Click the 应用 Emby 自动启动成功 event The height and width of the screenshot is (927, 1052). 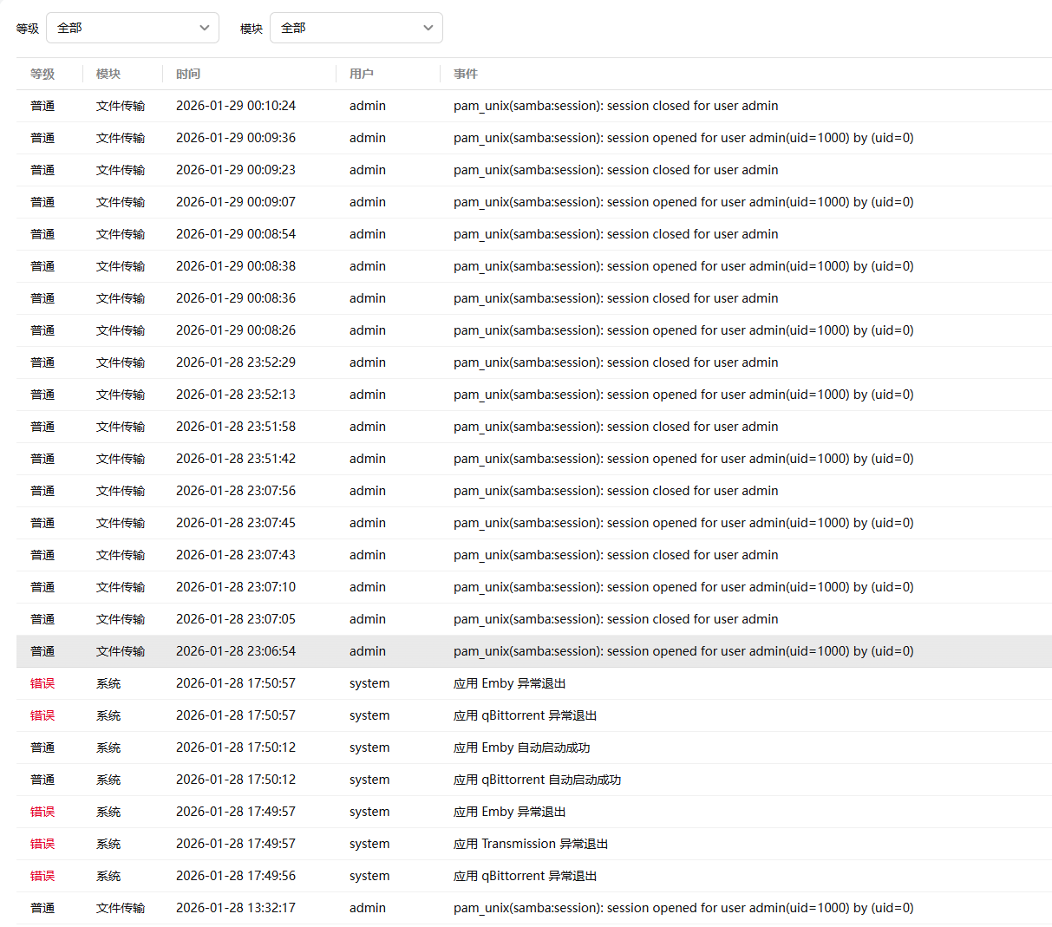tap(522, 747)
